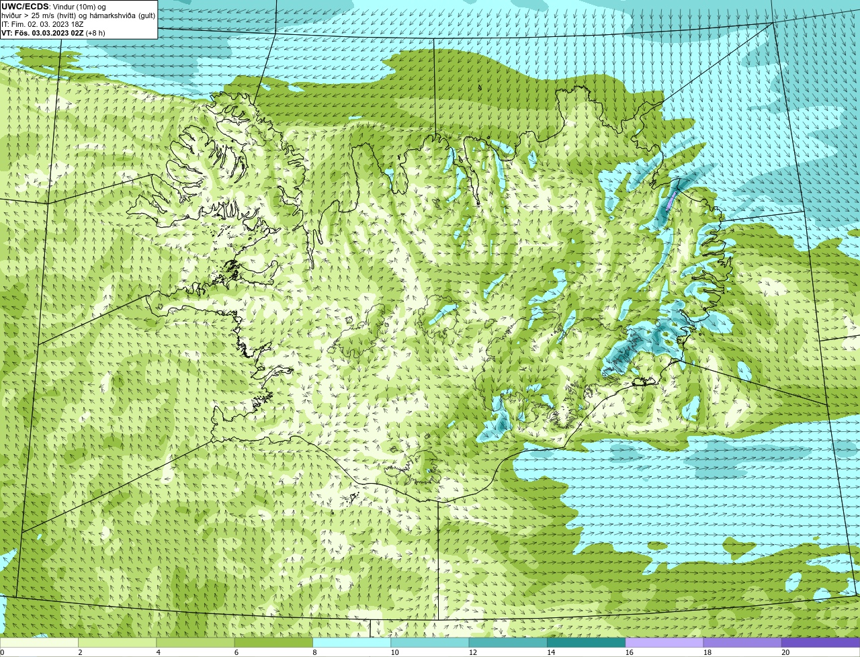Screen dimensions: 860x657
Task: Click the 'IT: Fim. 02. 03. 2023 18Z' line
Action: [x=42, y=24]
